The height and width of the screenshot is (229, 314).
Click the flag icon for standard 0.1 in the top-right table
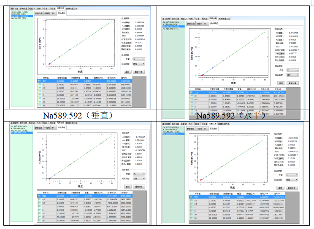(191, 96)
